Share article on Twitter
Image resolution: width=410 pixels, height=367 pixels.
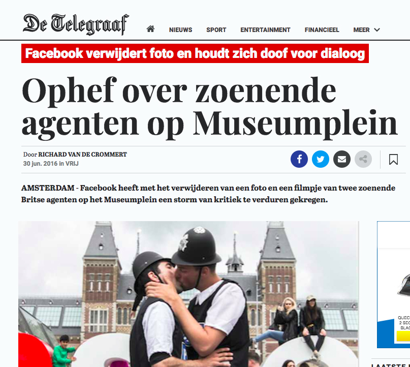click(320, 159)
